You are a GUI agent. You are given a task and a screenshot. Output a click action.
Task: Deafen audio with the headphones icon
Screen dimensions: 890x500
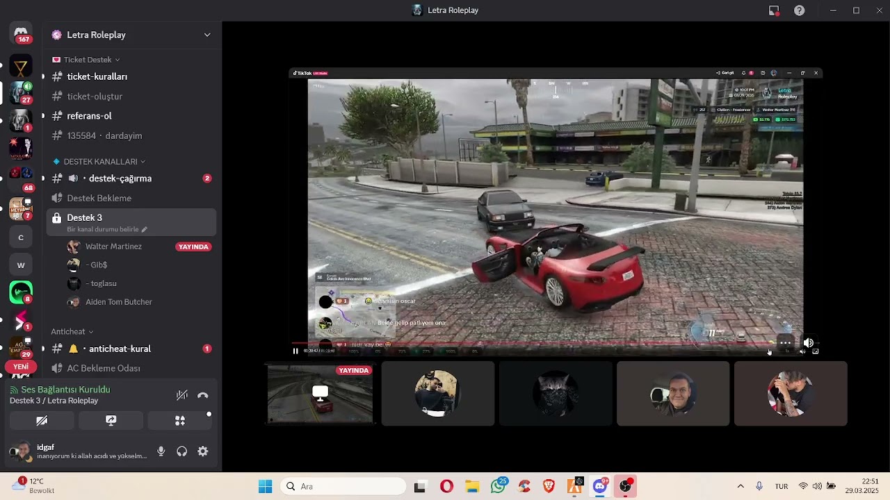182,451
